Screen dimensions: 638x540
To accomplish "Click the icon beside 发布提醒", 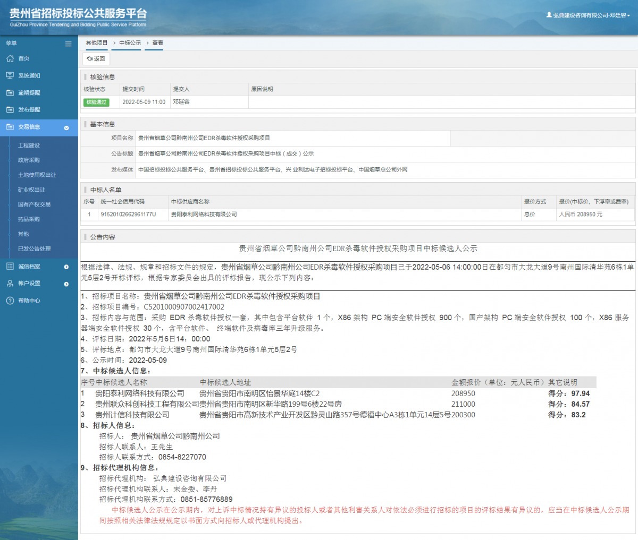I will [x=10, y=109].
